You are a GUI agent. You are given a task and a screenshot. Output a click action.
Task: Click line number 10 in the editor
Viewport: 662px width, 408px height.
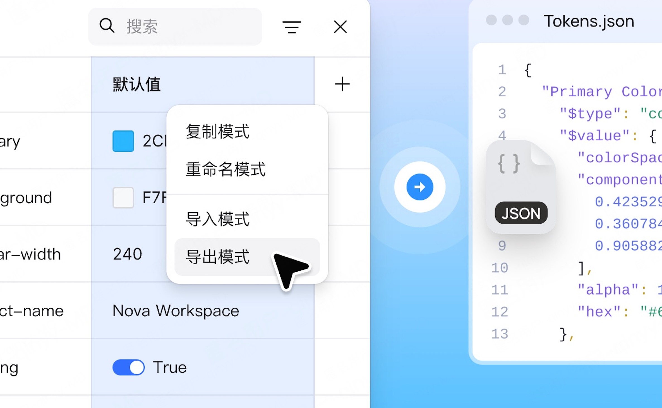tap(500, 268)
